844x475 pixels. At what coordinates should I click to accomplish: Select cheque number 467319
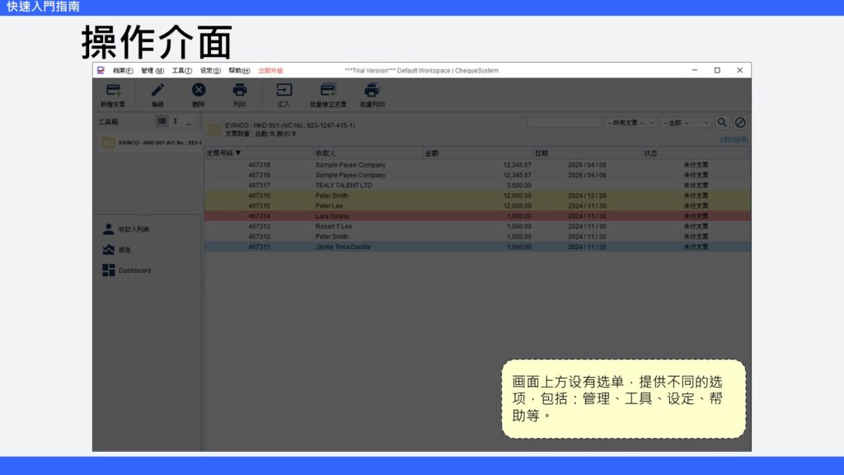point(259,165)
